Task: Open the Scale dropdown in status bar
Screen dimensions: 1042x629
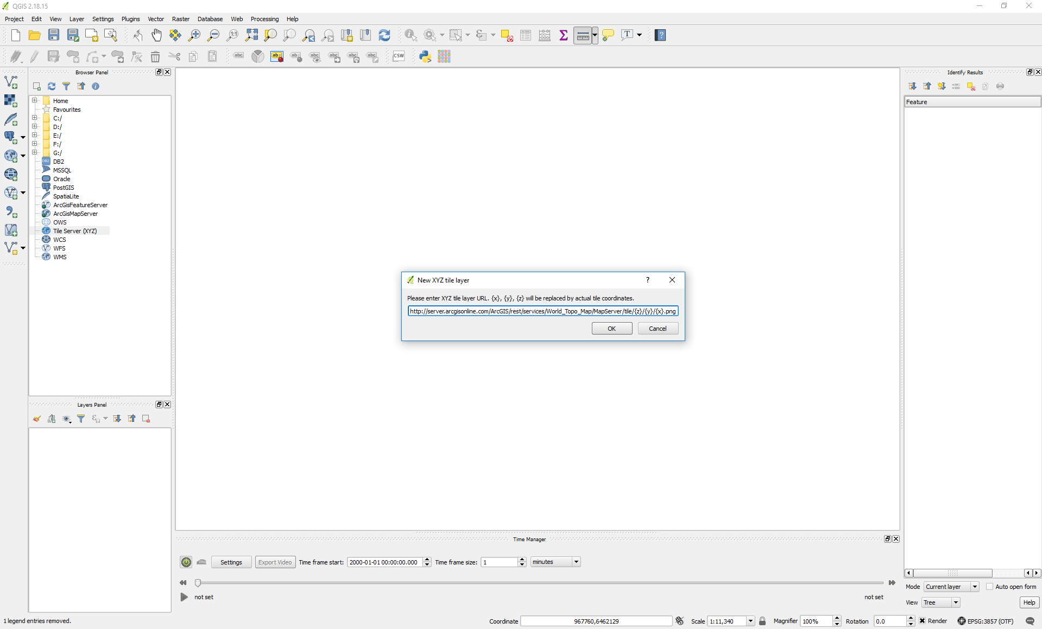Action: click(750, 621)
